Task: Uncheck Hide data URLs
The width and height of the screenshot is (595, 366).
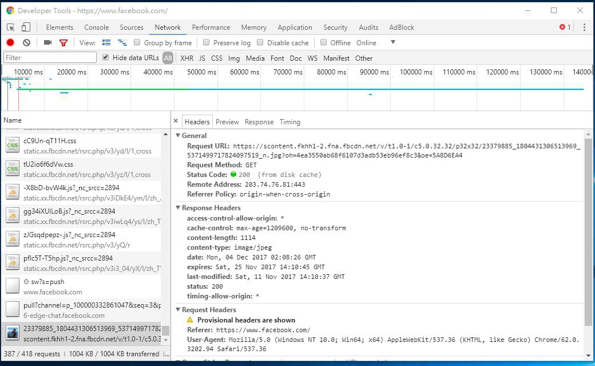Action: (x=105, y=58)
